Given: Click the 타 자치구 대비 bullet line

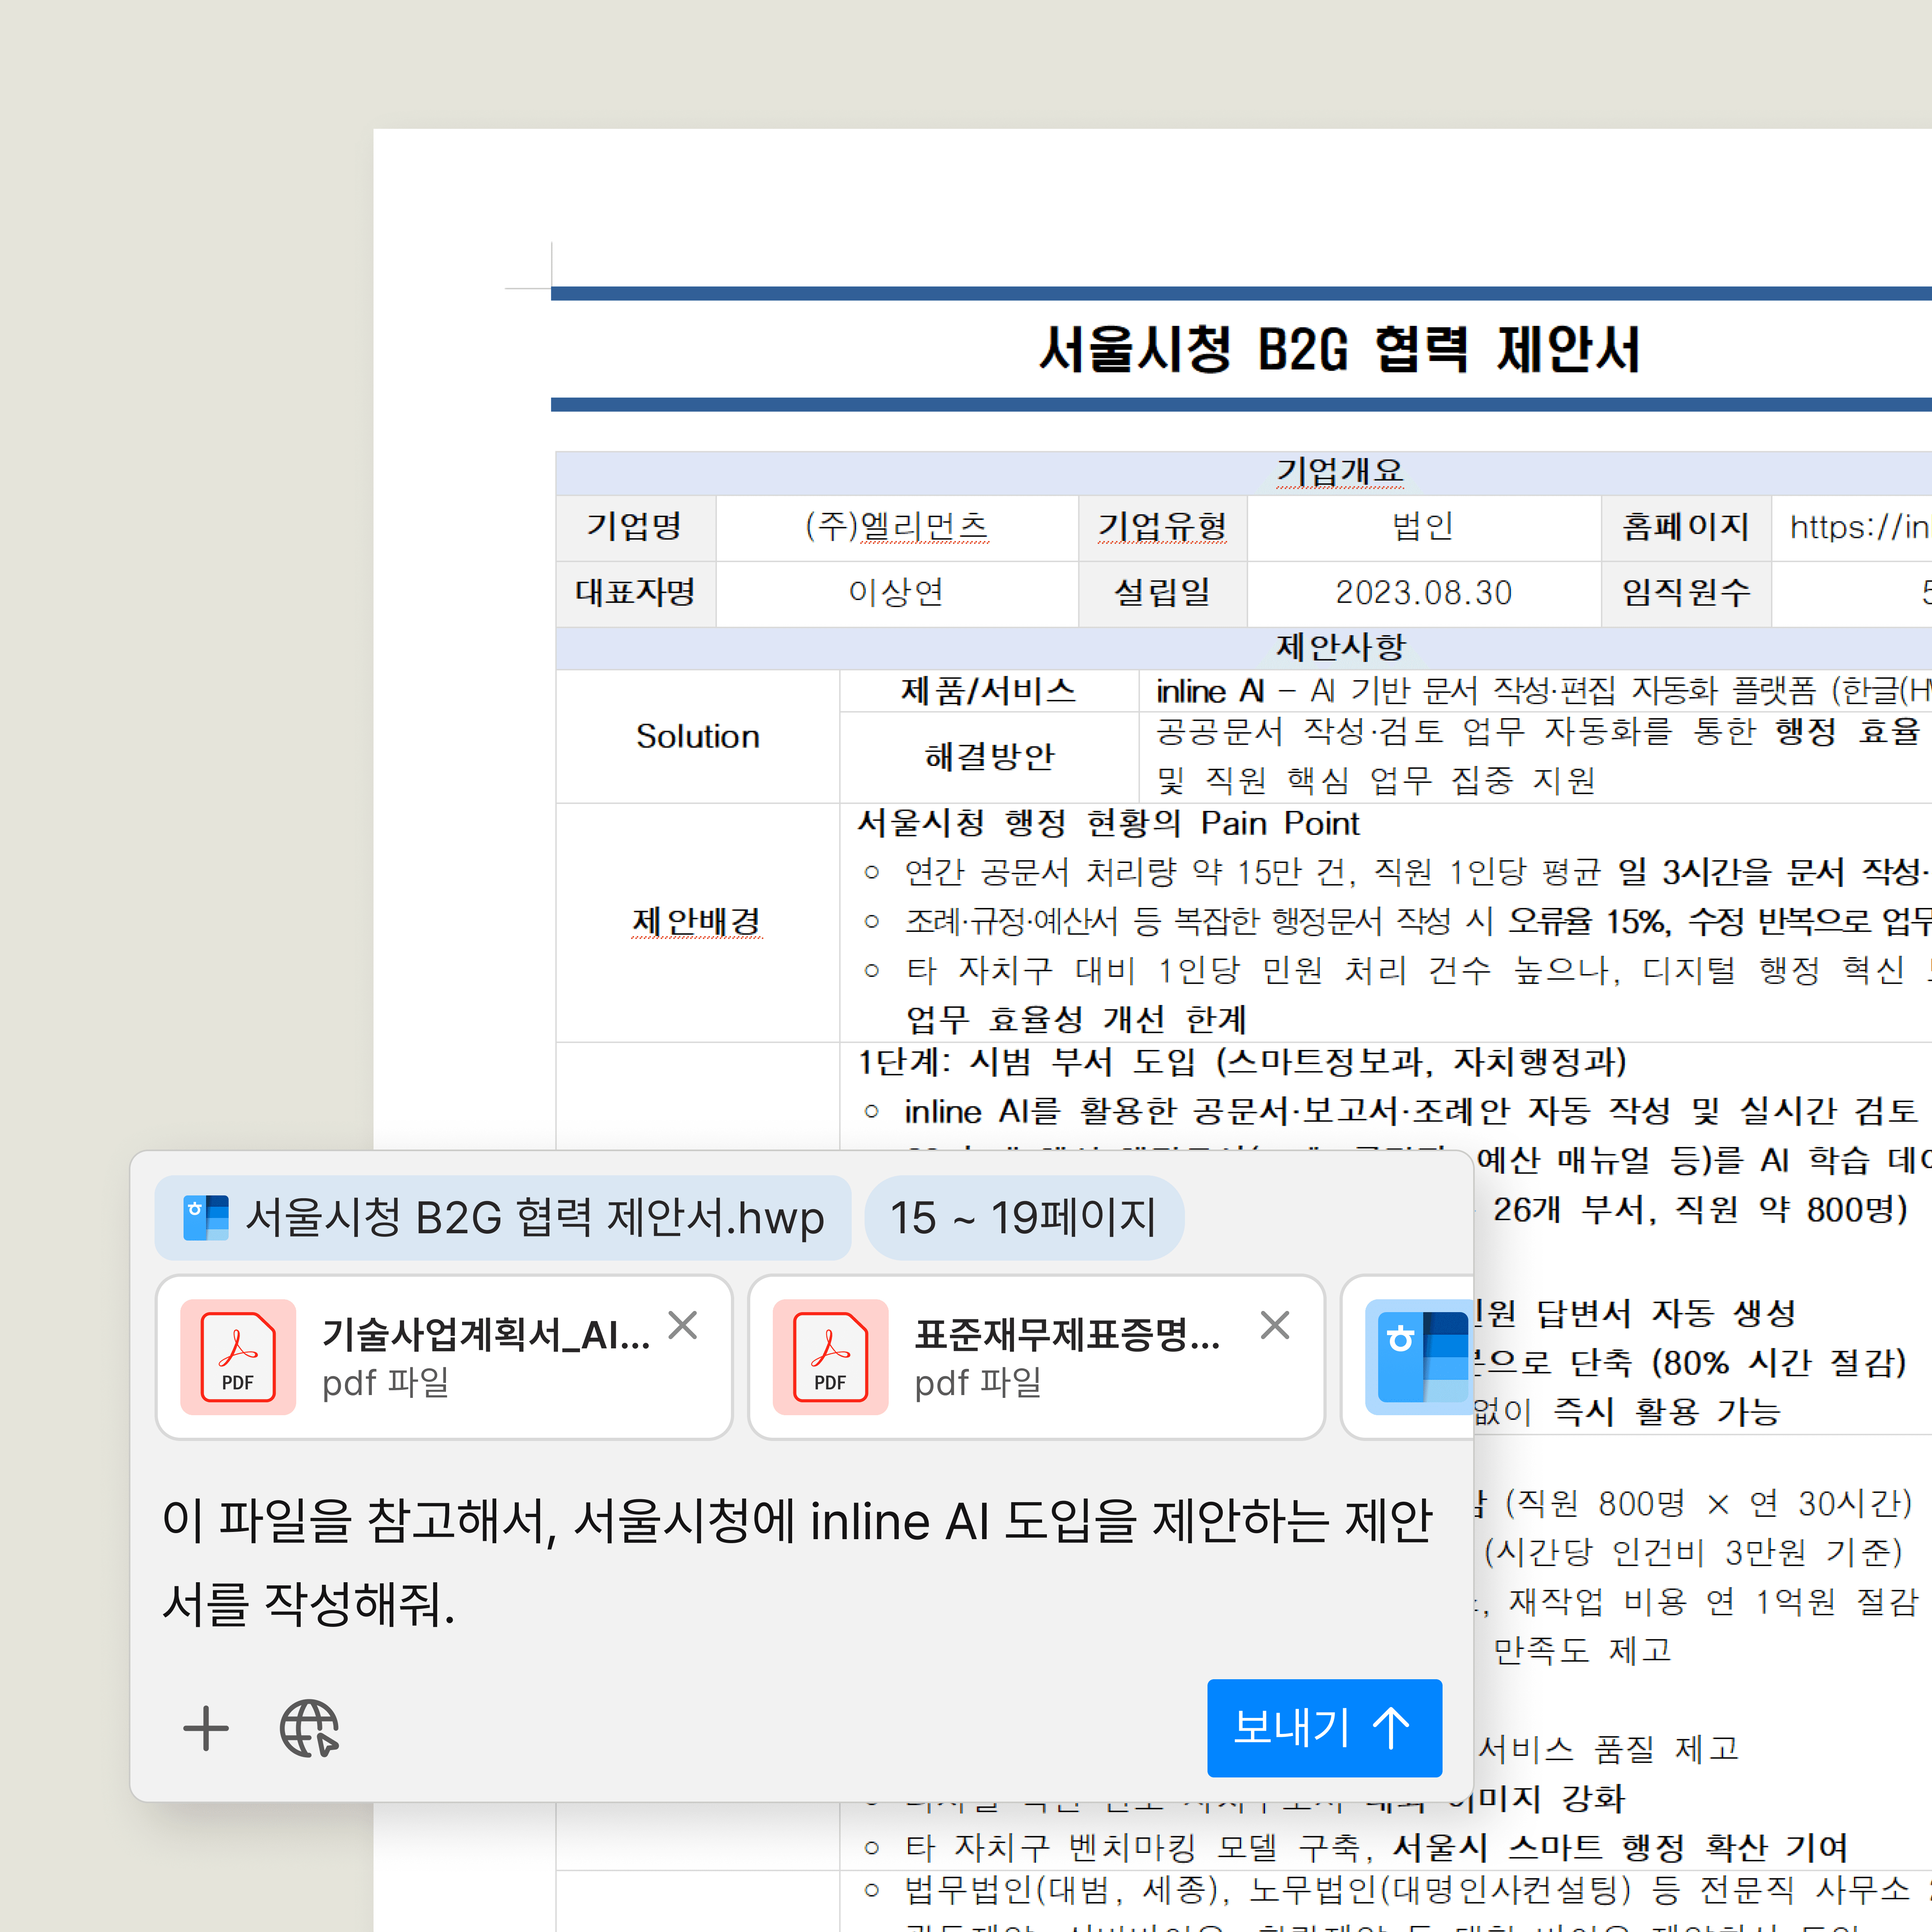Looking at the screenshot, I should pyautogui.click(x=1397, y=970).
